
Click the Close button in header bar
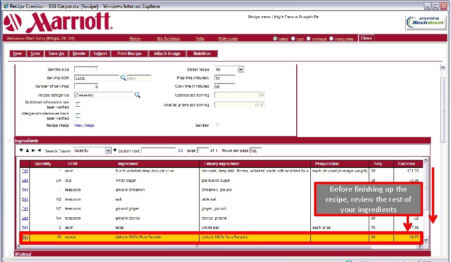click(366, 38)
